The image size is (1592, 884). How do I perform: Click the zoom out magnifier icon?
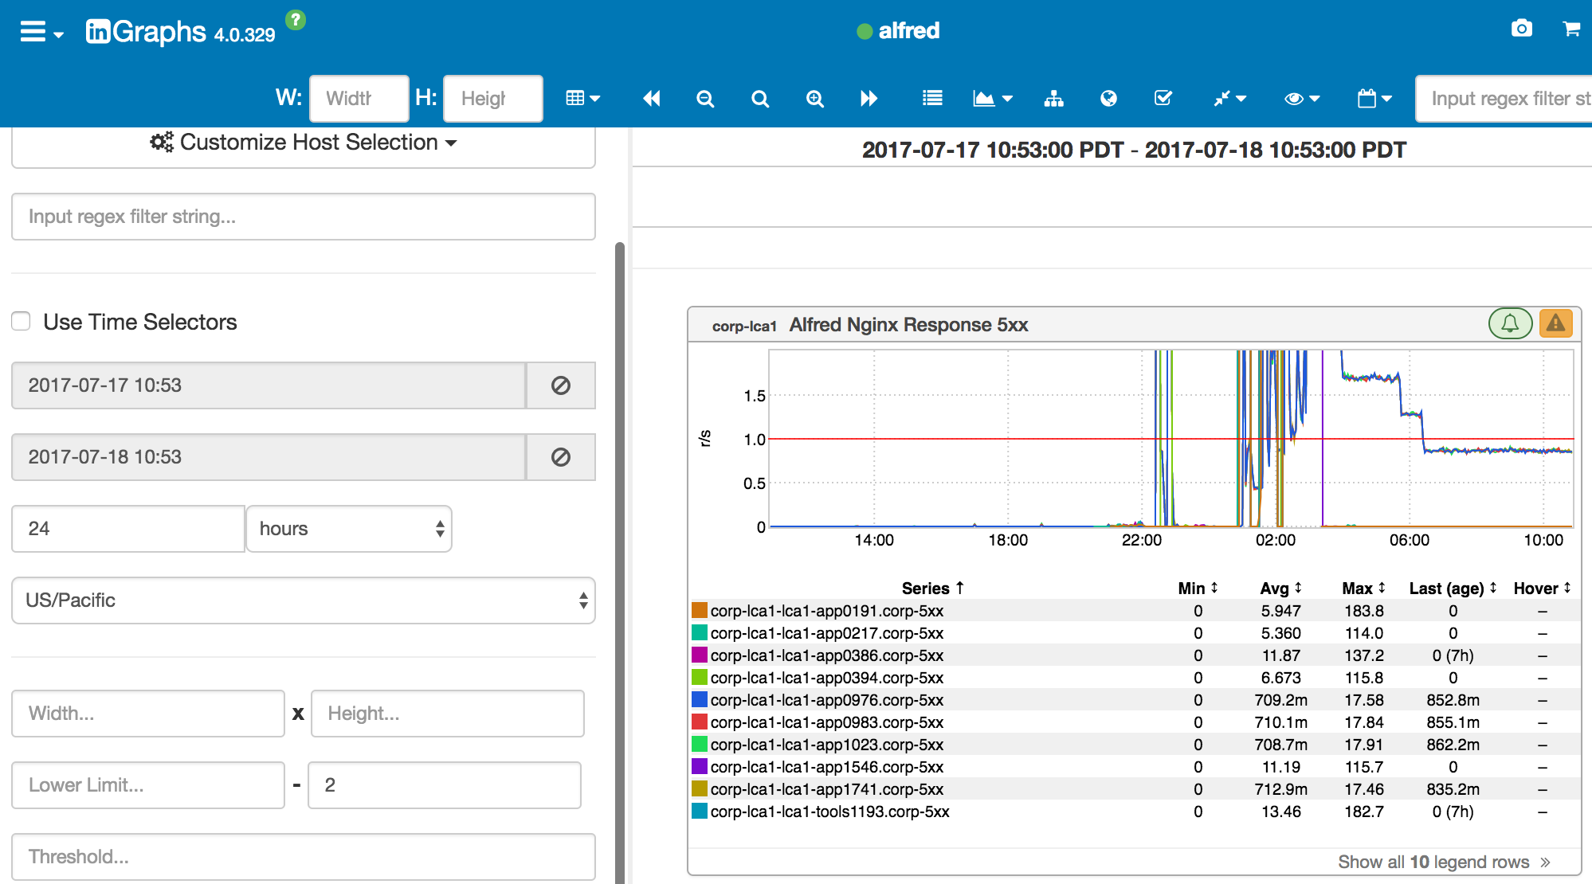click(705, 99)
